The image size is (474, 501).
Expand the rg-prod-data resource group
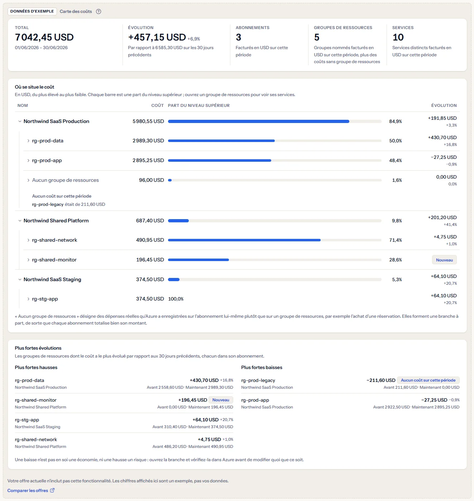click(28, 141)
